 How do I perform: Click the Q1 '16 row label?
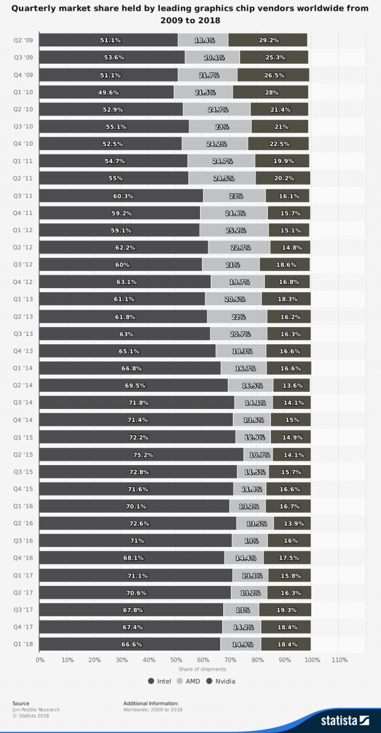(x=23, y=506)
